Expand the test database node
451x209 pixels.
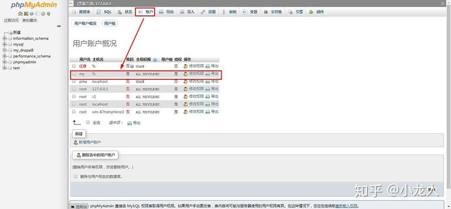coord(4,68)
